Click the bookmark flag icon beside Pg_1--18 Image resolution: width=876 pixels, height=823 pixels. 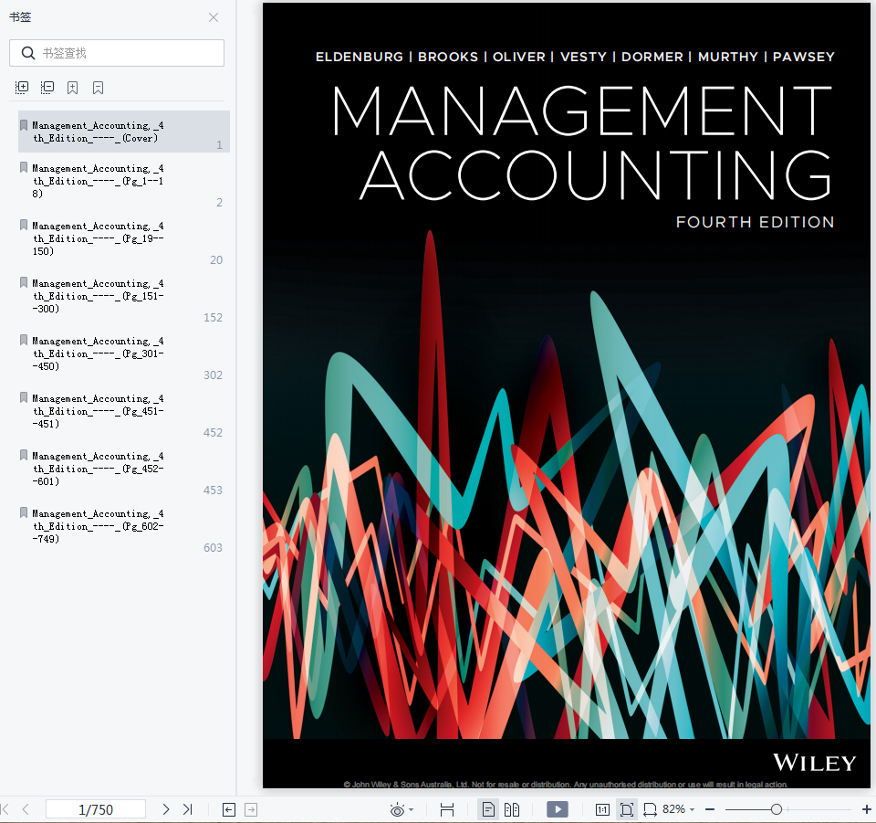(24, 167)
